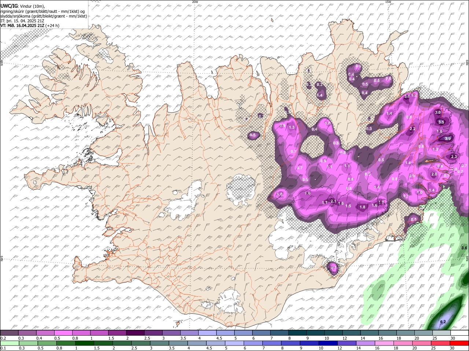Click the medium green 0.5–0.8 rain legend swatch
The height and width of the screenshot is (351, 469).
point(48,343)
